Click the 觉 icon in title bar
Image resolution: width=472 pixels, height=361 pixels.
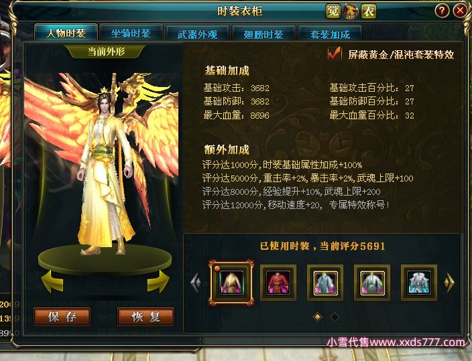tap(333, 11)
